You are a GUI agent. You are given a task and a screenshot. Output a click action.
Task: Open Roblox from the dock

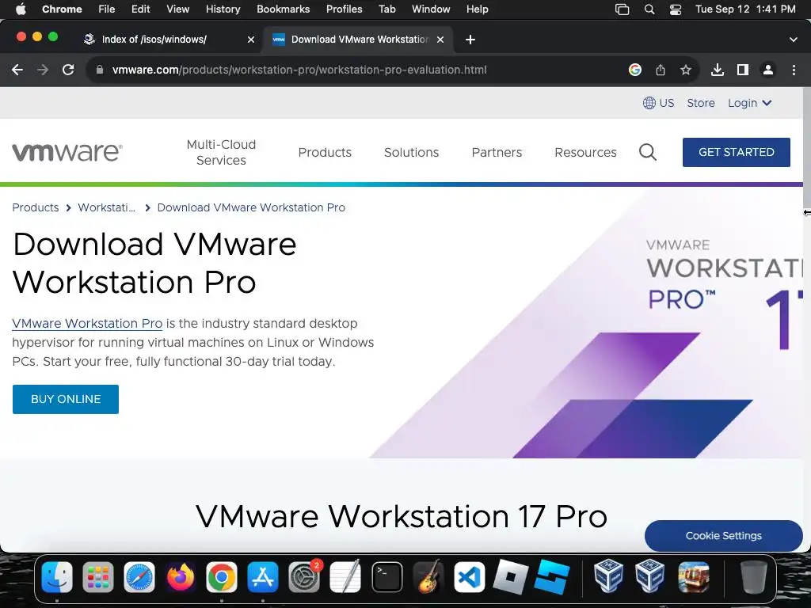511,577
